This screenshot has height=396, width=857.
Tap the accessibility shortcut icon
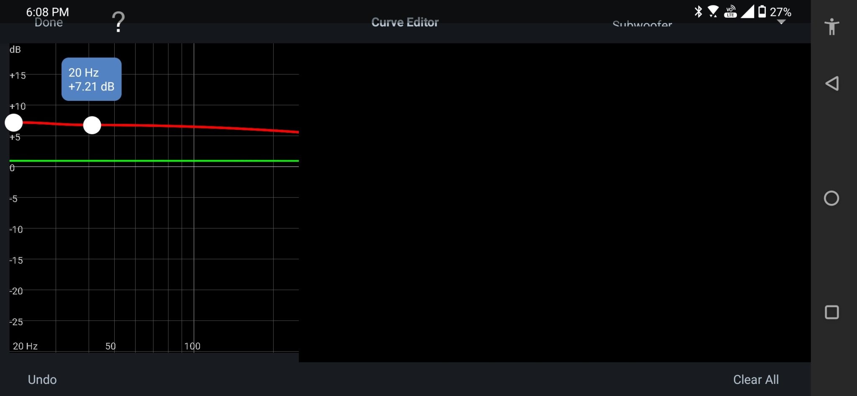pyautogui.click(x=832, y=27)
